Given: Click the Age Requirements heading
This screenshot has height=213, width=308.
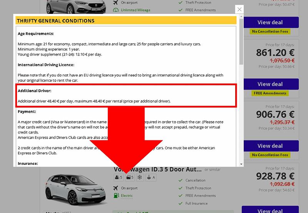Looking at the screenshot, I should click(36, 34).
